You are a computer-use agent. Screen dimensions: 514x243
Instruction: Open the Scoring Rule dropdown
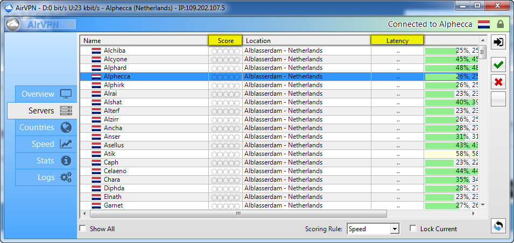point(373,228)
